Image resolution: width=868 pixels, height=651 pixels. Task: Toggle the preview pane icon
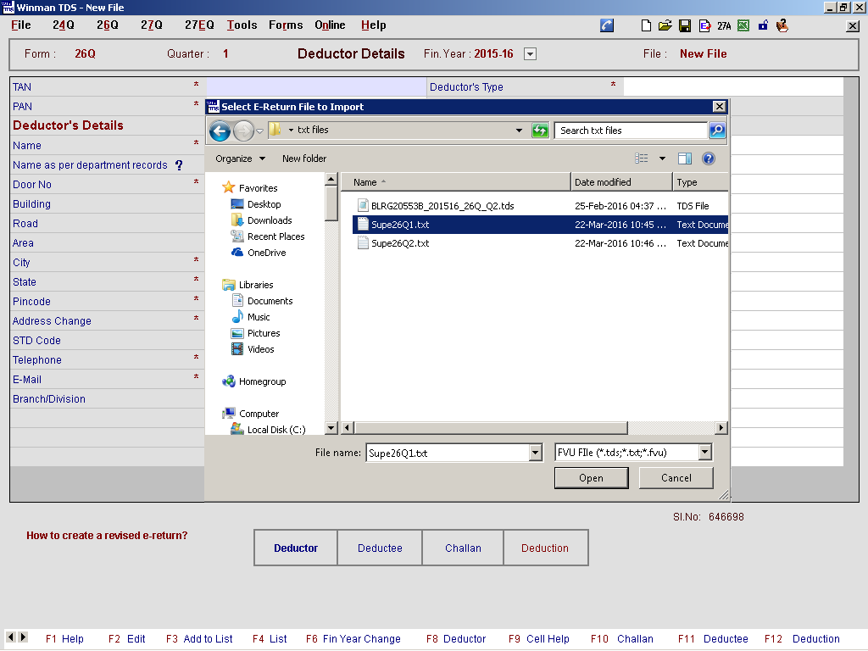[685, 159]
